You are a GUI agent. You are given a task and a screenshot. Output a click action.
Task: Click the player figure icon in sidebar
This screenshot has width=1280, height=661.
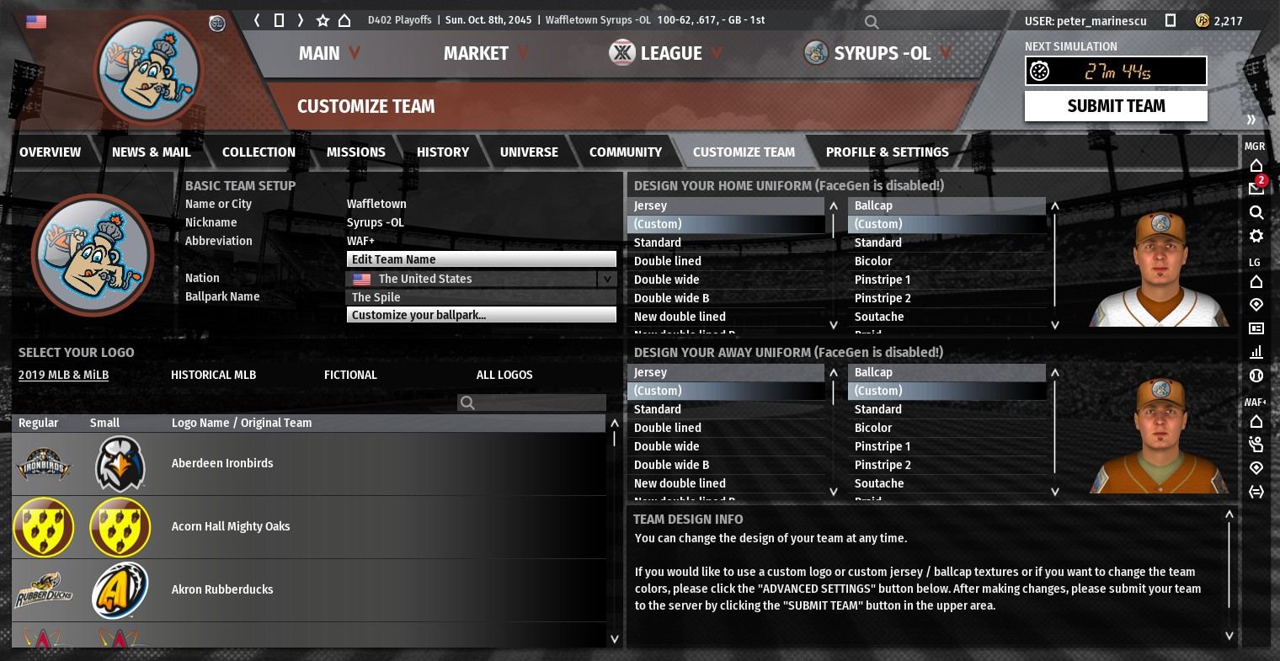point(1256,445)
